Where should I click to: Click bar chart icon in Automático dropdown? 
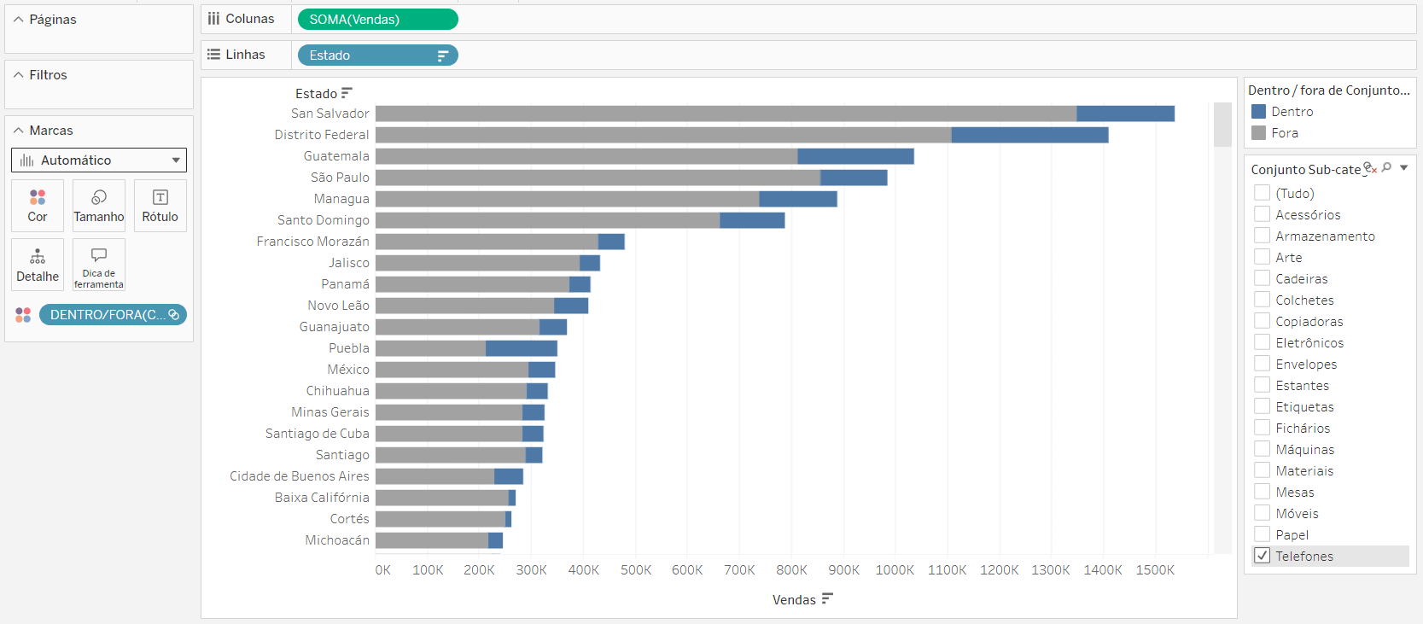27,160
